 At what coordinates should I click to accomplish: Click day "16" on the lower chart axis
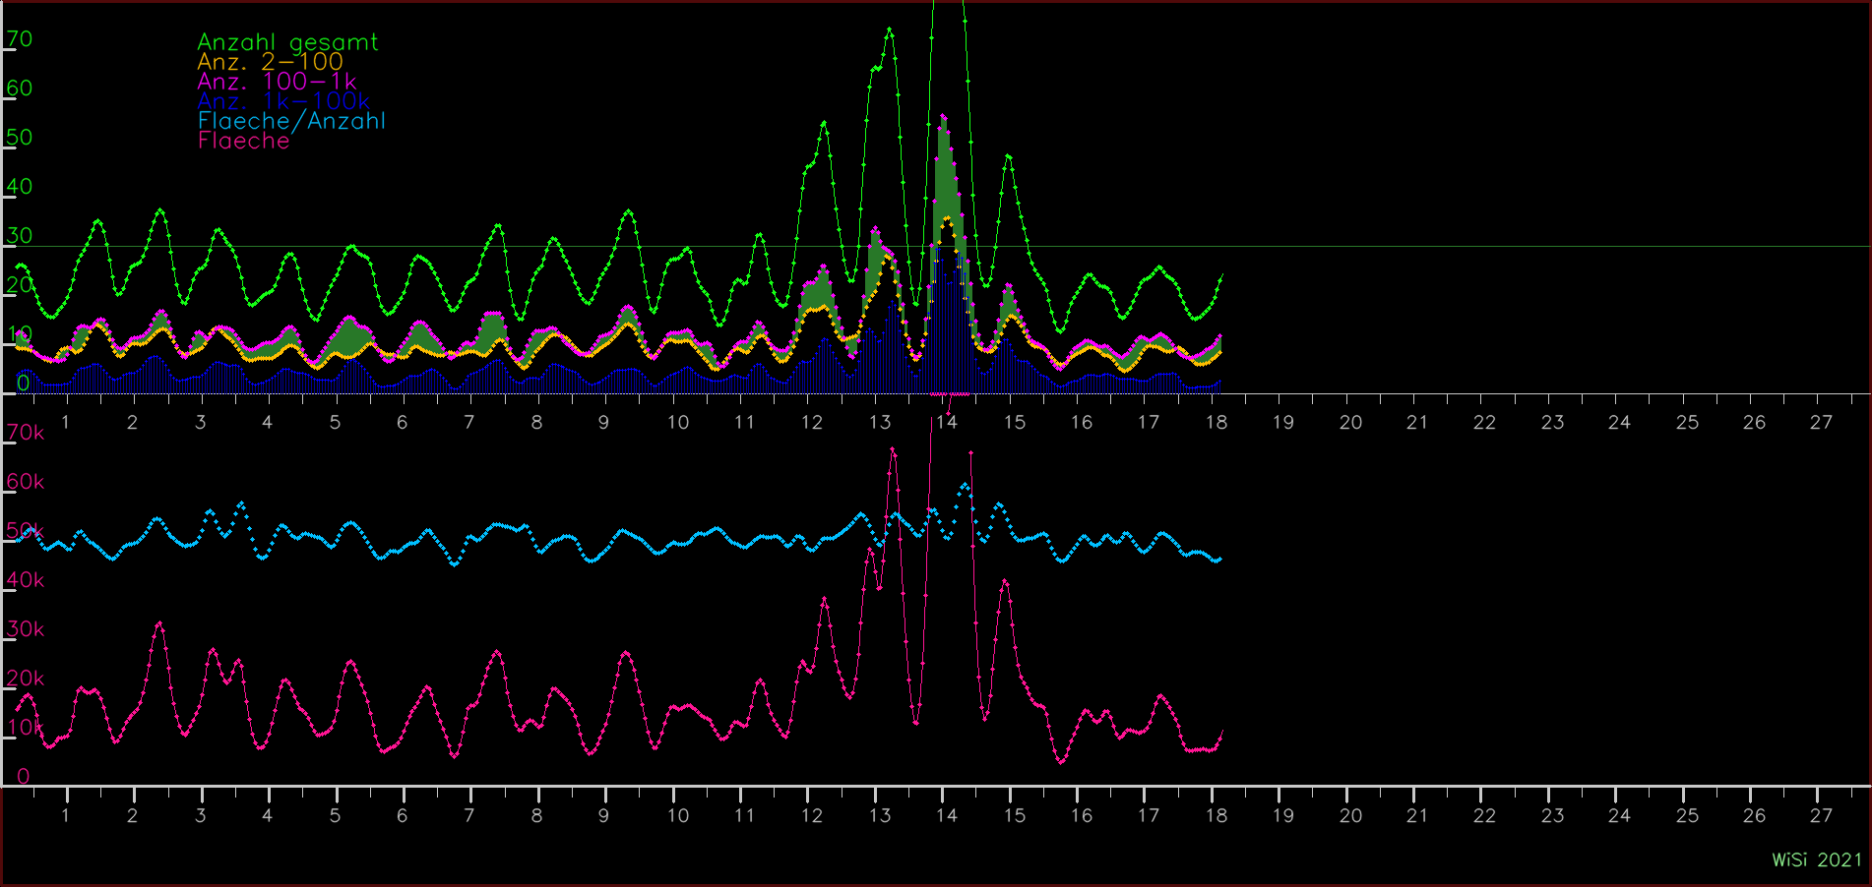pyautogui.click(x=1082, y=815)
